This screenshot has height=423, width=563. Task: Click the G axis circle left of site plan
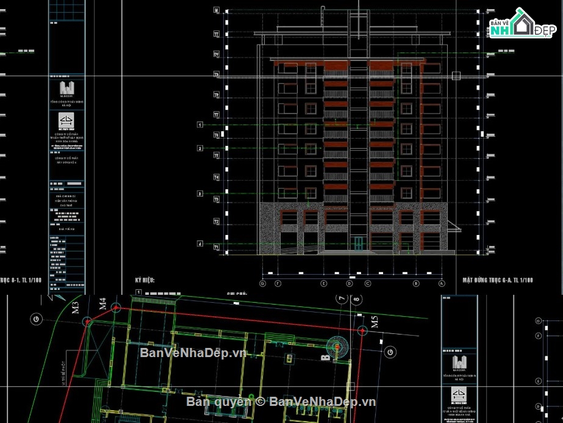click(36, 319)
